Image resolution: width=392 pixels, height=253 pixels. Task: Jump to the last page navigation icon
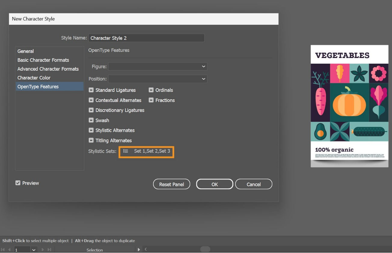[49, 249]
